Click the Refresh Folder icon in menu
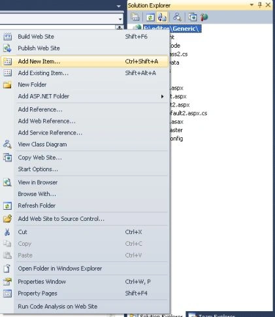This screenshot has width=275, height=317. click(7, 206)
